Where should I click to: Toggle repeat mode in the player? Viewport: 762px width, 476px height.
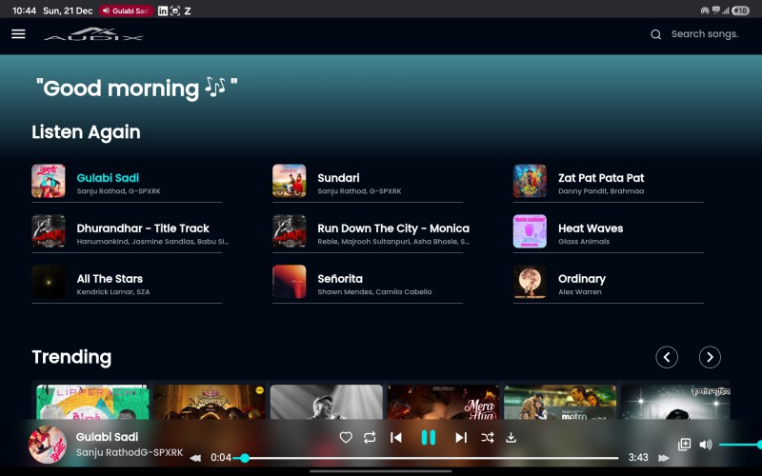[370, 438]
